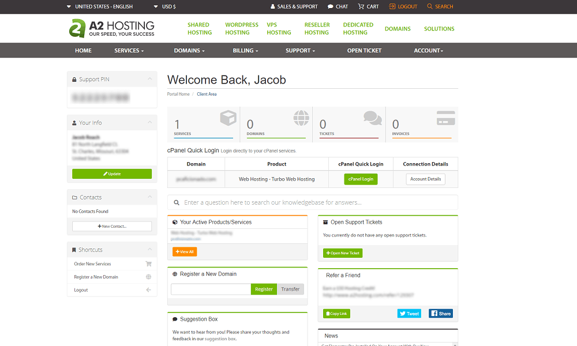This screenshot has height=346, width=577.
Task: Click the cube icon beside Your Active Products/Services
Action: click(175, 222)
